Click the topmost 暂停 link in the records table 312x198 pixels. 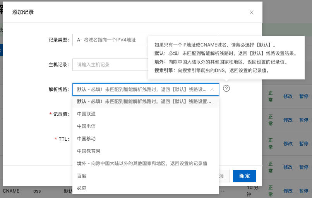(x=304, y=96)
